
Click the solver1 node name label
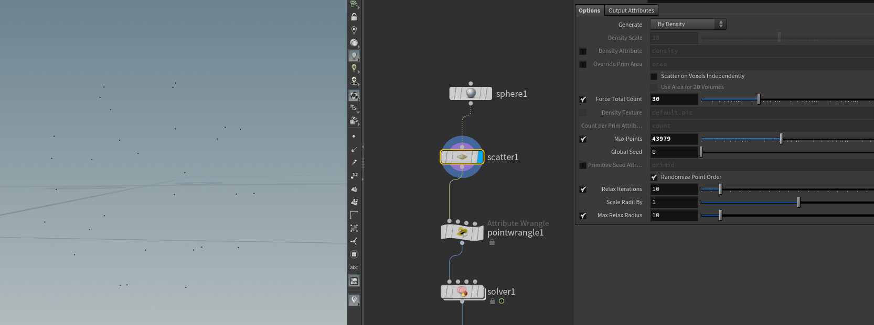501,292
